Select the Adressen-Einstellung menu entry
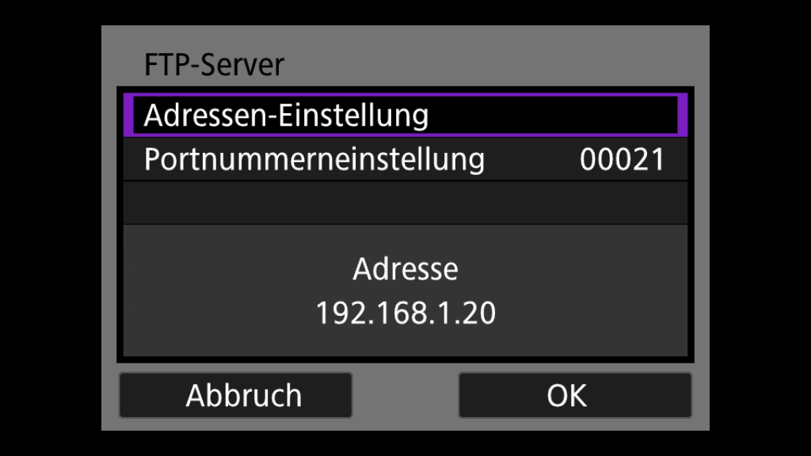 coord(405,115)
